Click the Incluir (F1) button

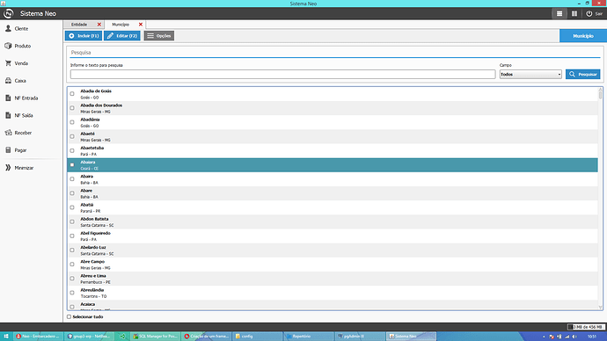click(x=84, y=35)
